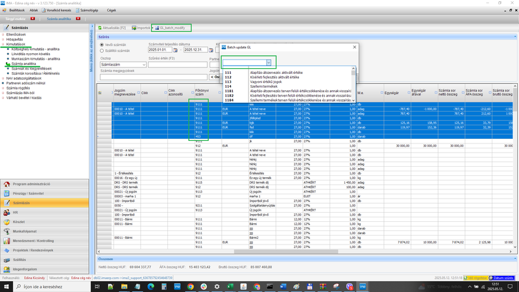Viewport: 519px width, 292px height.
Task: Open Hibajavítás tree item
Action: 14,40
